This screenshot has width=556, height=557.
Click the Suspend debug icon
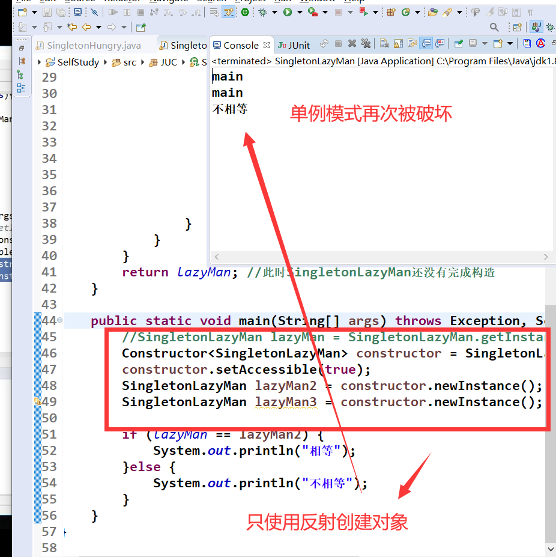(x=127, y=13)
